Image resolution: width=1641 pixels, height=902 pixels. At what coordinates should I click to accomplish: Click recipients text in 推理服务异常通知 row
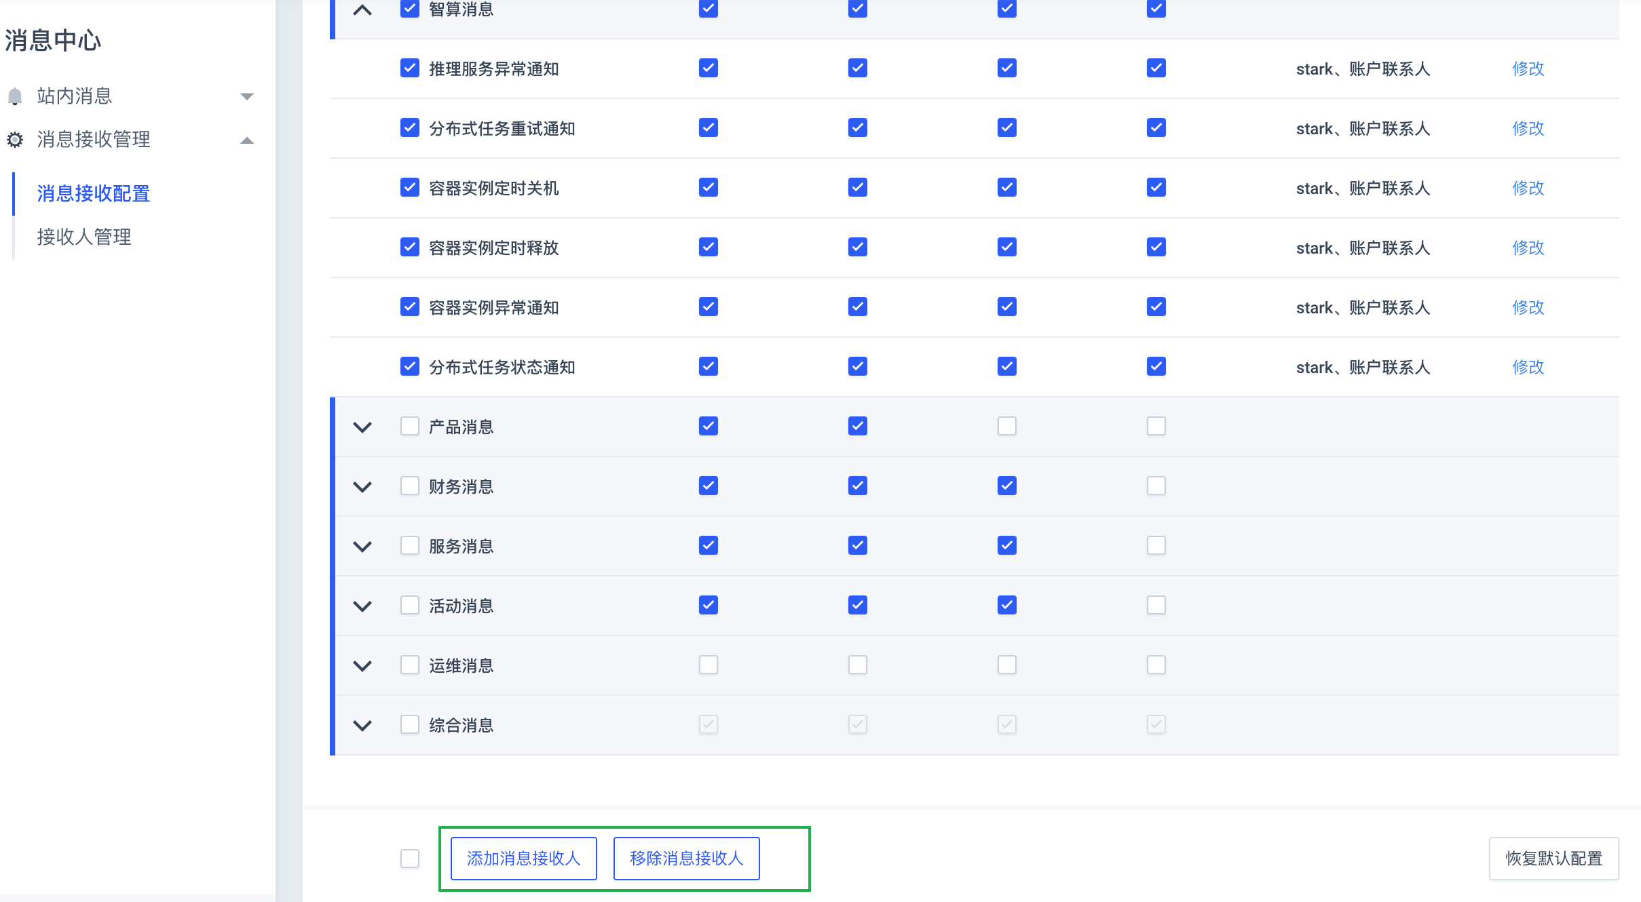click(1363, 68)
